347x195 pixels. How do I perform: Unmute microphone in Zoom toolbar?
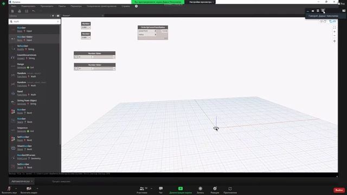(x=9, y=190)
